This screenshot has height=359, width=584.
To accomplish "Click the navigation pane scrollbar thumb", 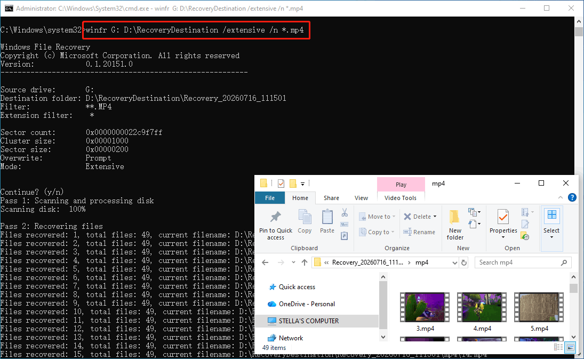I will pos(383,305).
